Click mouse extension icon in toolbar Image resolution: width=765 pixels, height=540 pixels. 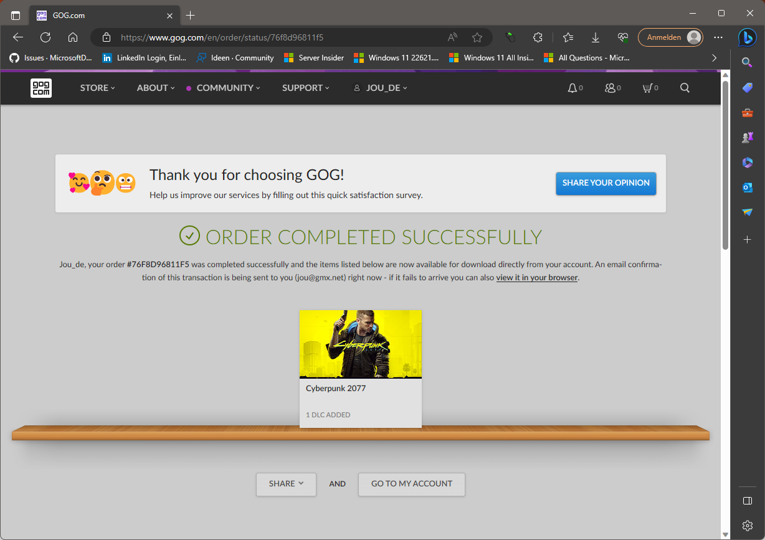pyautogui.click(x=511, y=37)
